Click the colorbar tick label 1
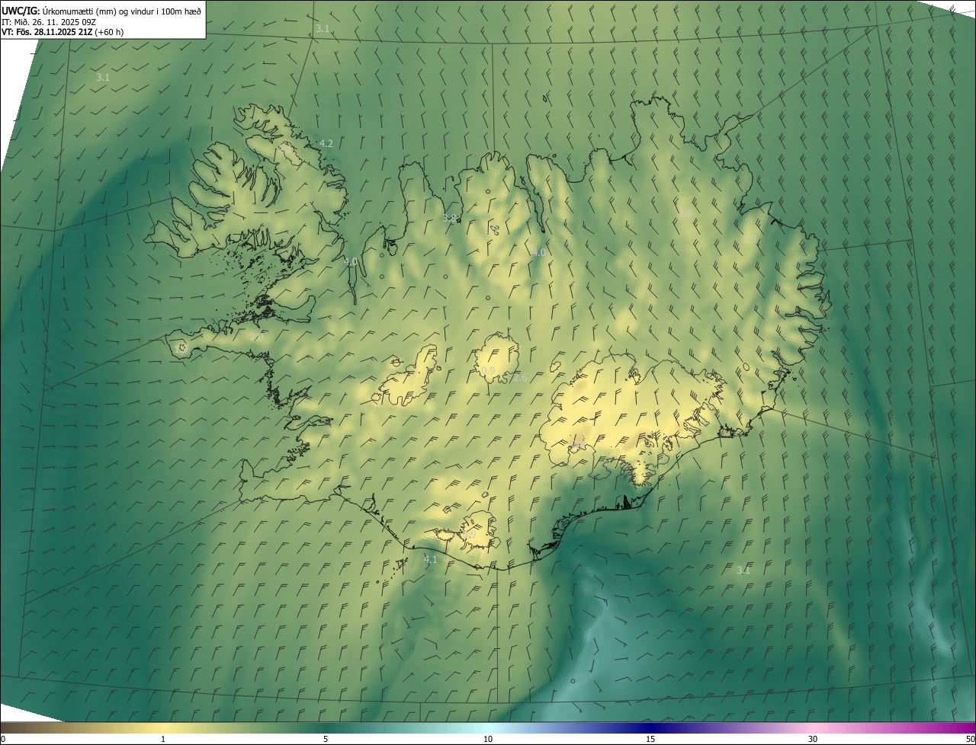The image size is (976, 745). (x=163, y=739)
